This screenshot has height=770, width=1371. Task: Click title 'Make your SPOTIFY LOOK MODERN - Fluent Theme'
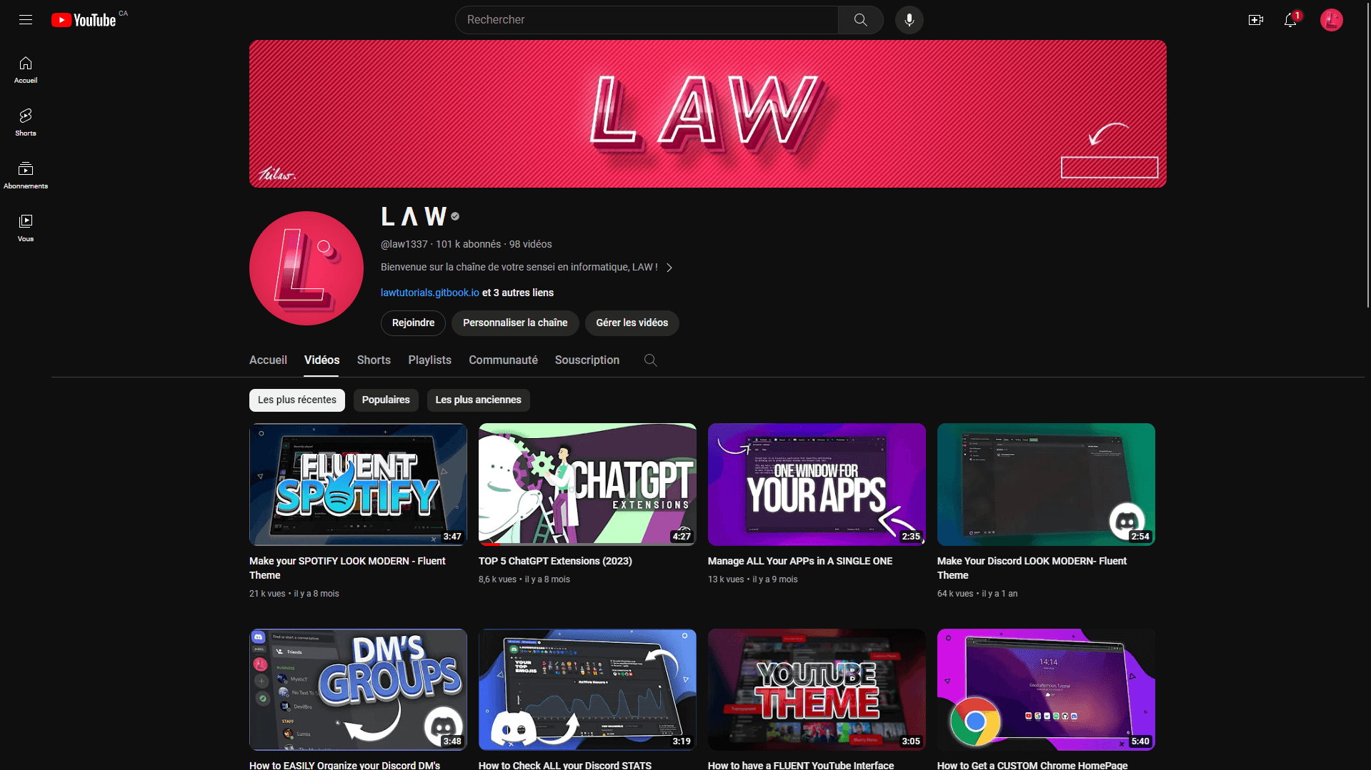tap(347, 568)
